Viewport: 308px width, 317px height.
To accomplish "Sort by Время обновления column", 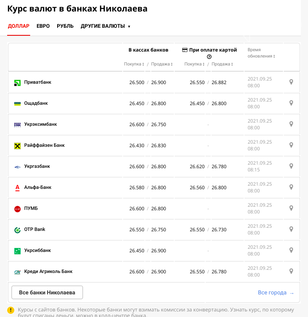I will [x=261, y=53].
